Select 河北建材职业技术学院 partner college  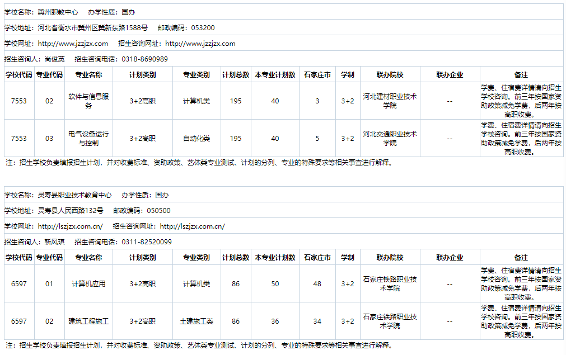click(x=390, y=101)
